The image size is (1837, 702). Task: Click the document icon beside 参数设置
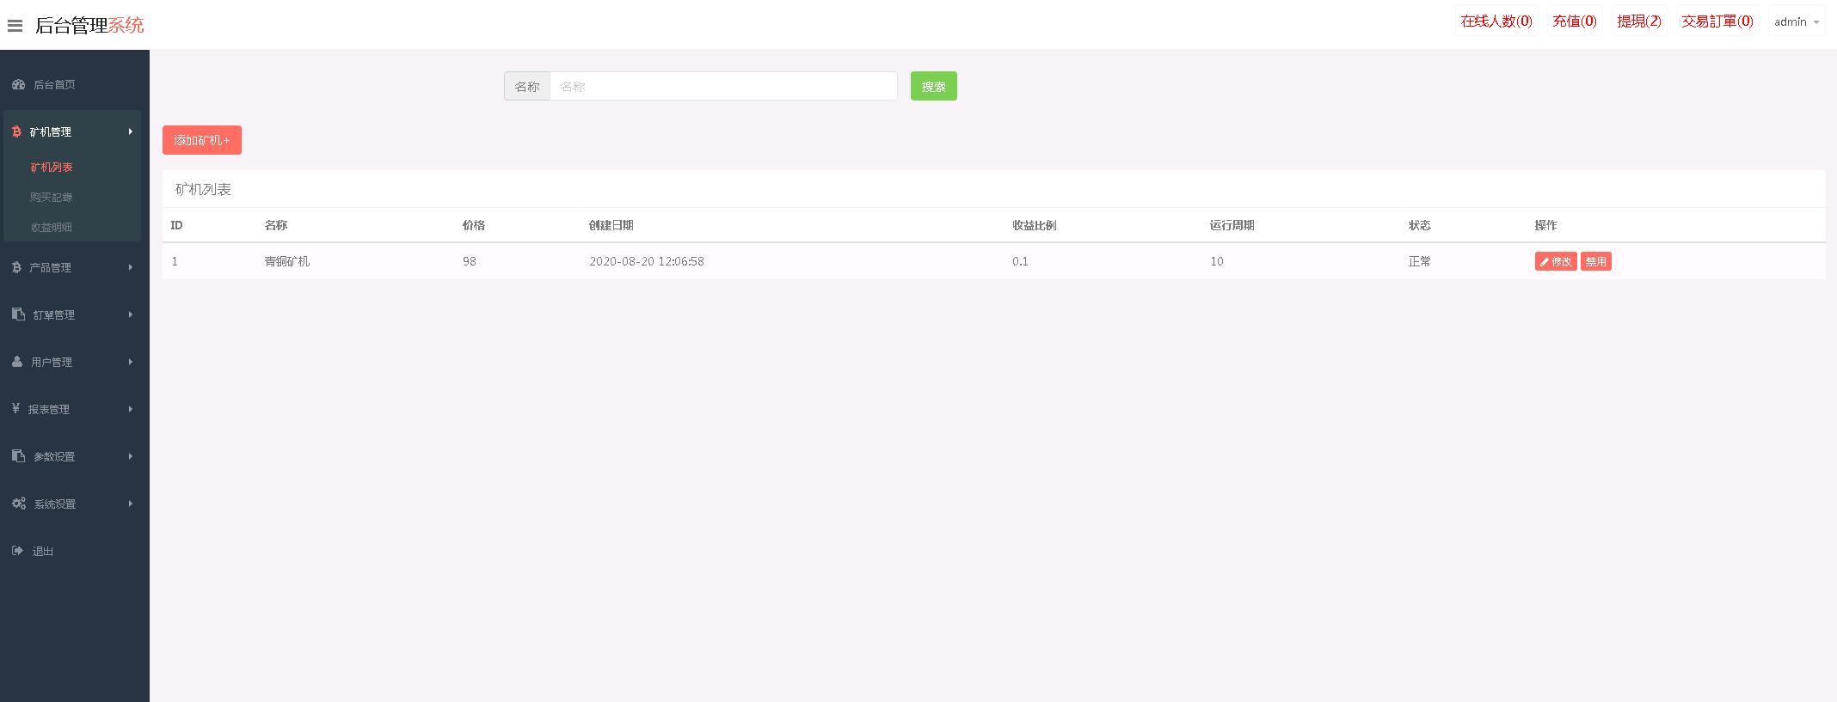pyautogui.click(x=18, y=456)
